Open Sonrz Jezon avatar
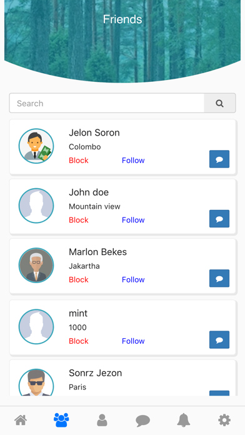 click(36, 382)
